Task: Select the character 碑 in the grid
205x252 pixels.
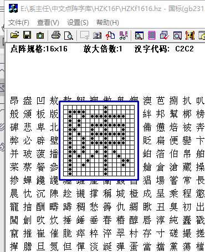Action: pos(14,127)
